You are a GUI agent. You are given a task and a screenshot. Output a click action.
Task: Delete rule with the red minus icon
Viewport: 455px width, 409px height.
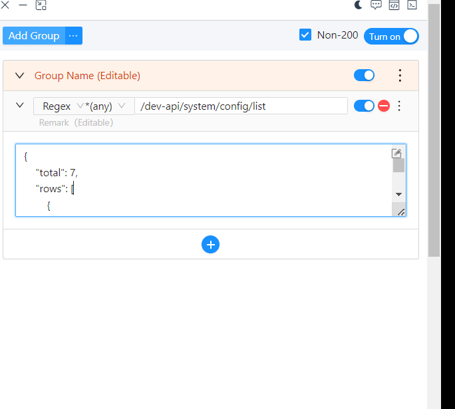(x=384, y=106)
